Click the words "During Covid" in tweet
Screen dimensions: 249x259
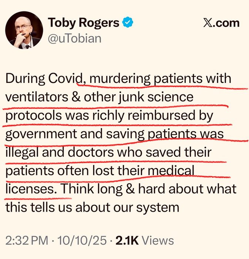pyautogui.click(x=44, y=78)
